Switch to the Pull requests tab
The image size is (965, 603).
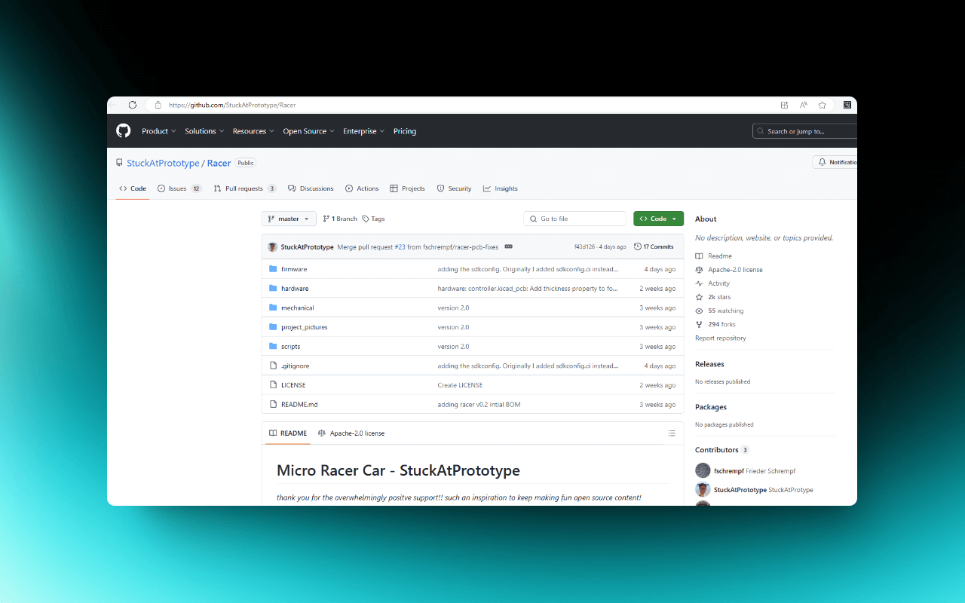[244, 188]
